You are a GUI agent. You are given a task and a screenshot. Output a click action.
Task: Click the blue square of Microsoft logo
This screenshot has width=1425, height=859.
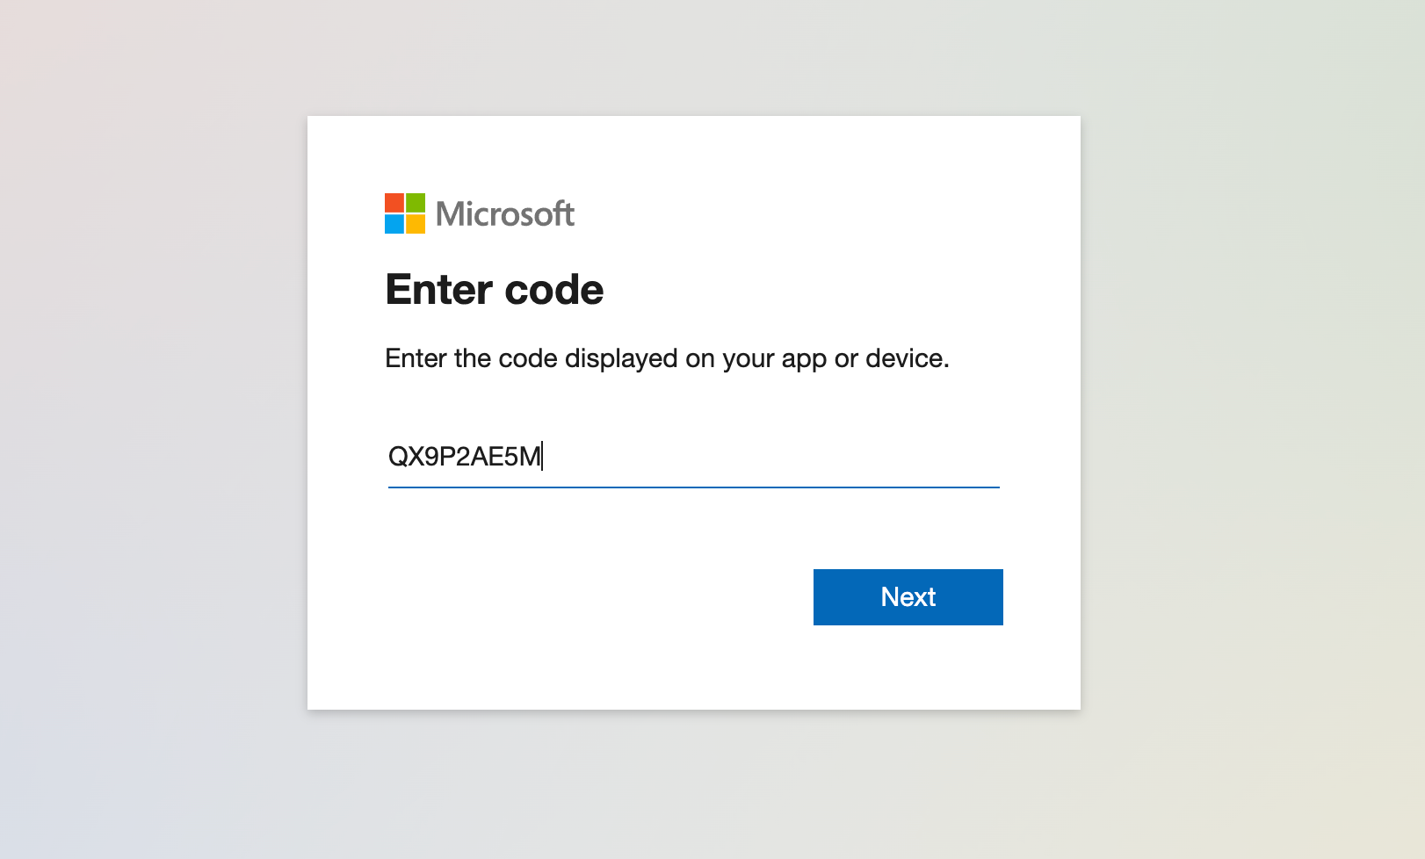pyautogui.click(x=394, y=224)
